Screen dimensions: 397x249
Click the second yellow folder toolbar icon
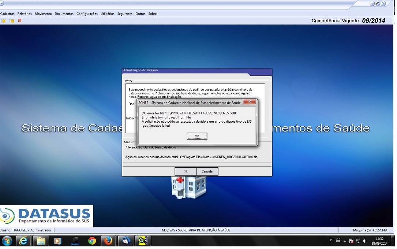pos(12,21)
